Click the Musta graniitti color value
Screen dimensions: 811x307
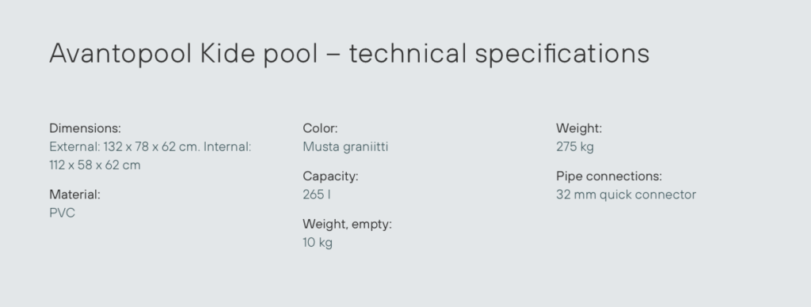pos(345,147)
